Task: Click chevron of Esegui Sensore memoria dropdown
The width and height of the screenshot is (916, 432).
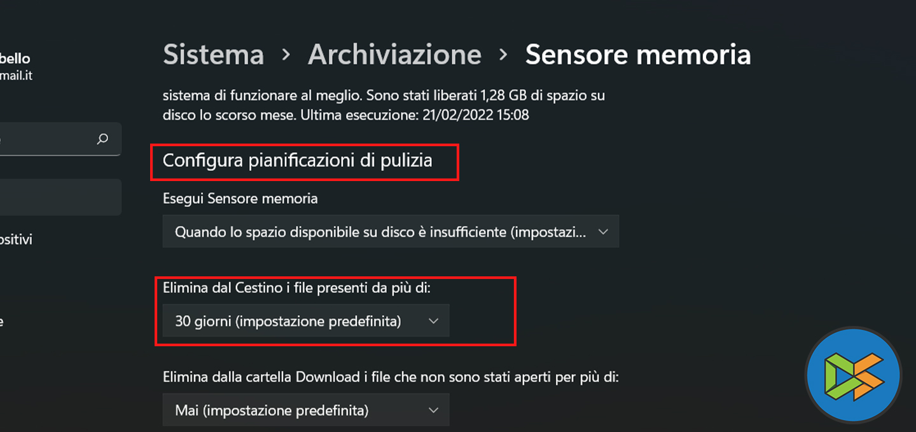Action: (x=603, y=233)
